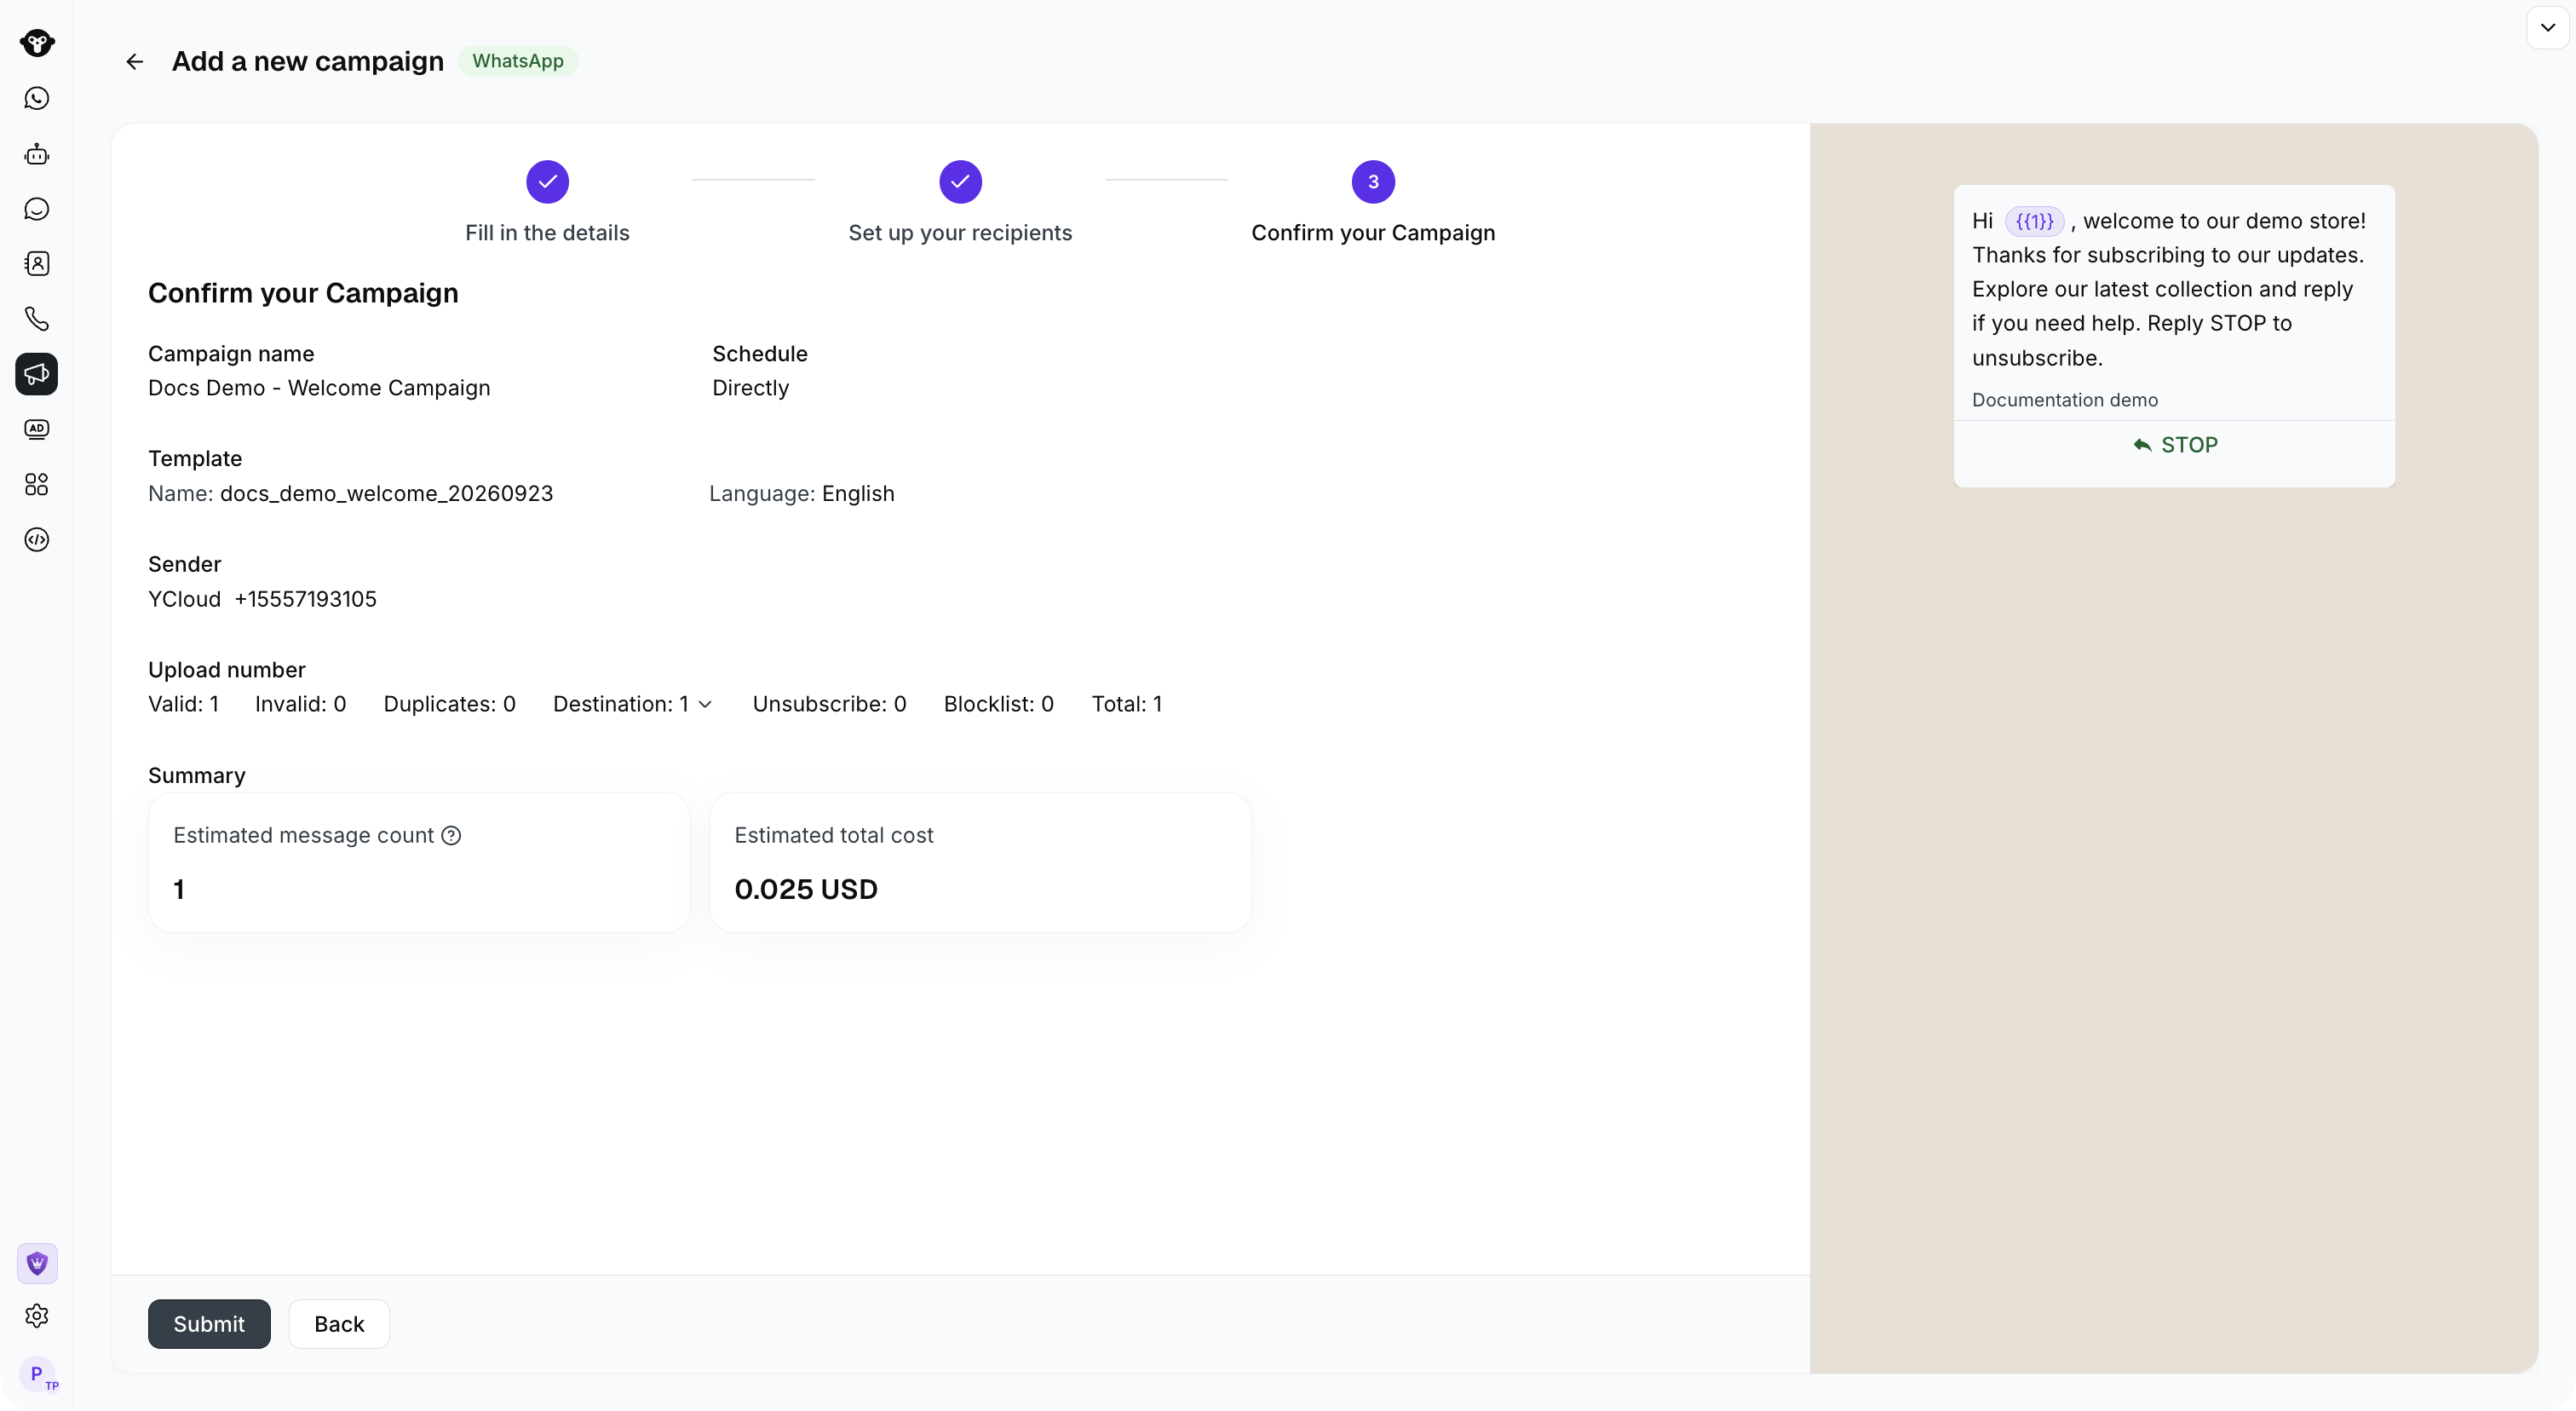
Task: Click the 0.025 USD estimated cost value
Action: point(806,889)
